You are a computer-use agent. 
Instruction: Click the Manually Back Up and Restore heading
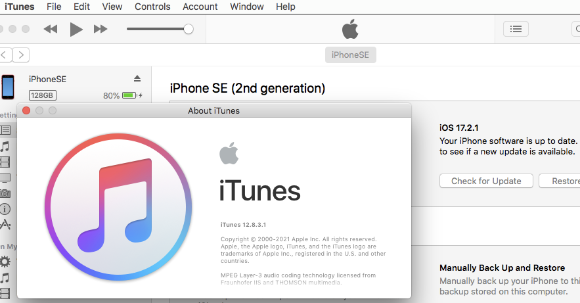tap(502, 268)
